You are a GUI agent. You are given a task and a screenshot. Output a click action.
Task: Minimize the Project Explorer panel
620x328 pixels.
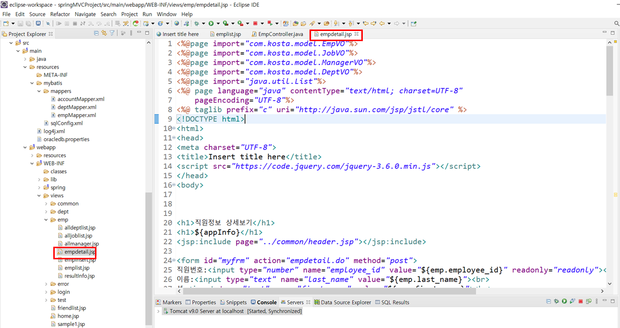[x=139, y=32]
